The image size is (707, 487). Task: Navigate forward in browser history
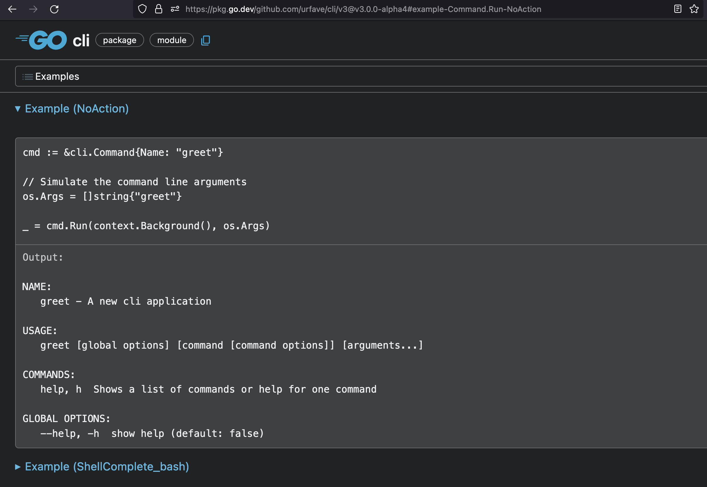click(33, 9)
